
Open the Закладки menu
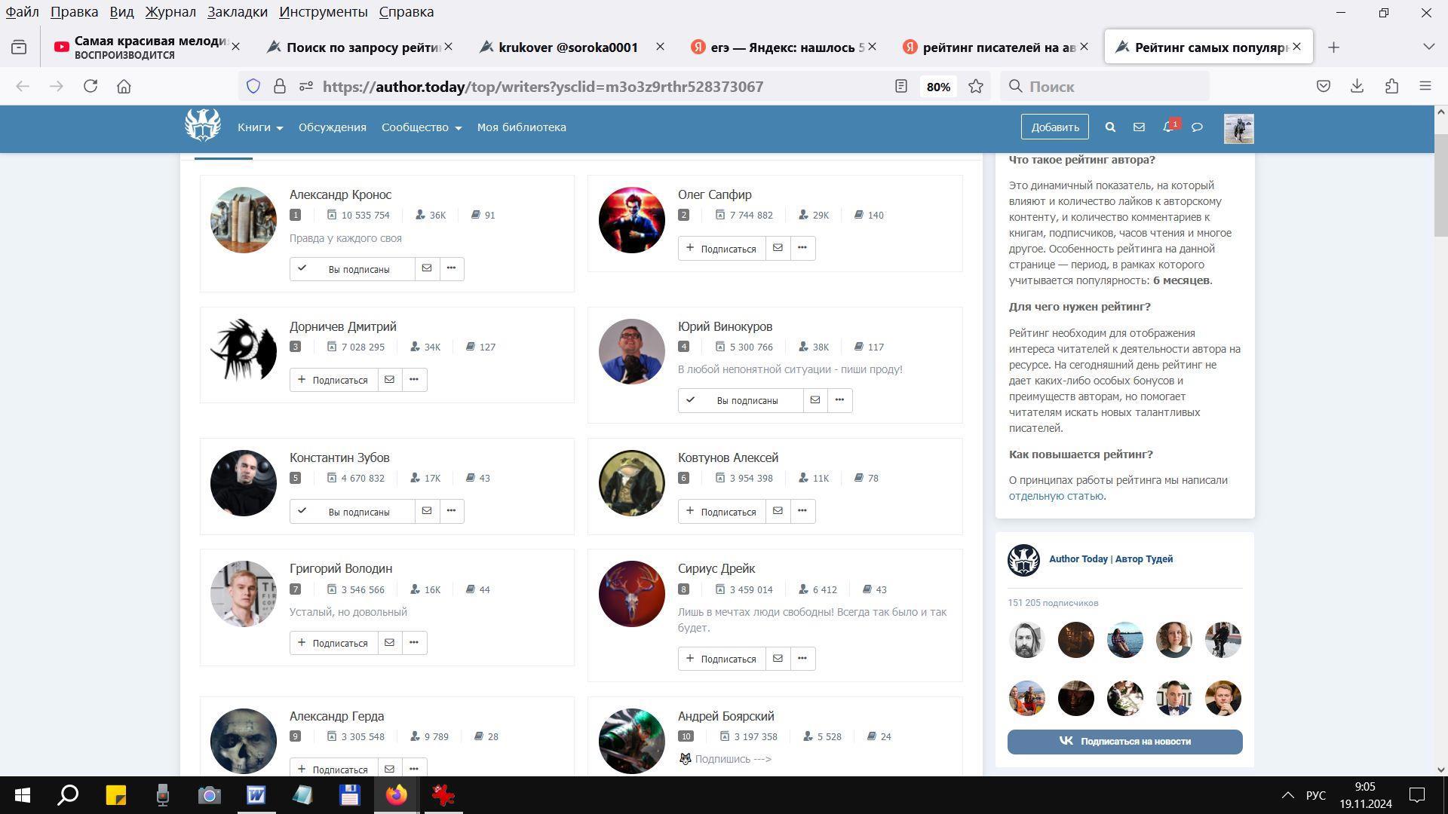237,12
